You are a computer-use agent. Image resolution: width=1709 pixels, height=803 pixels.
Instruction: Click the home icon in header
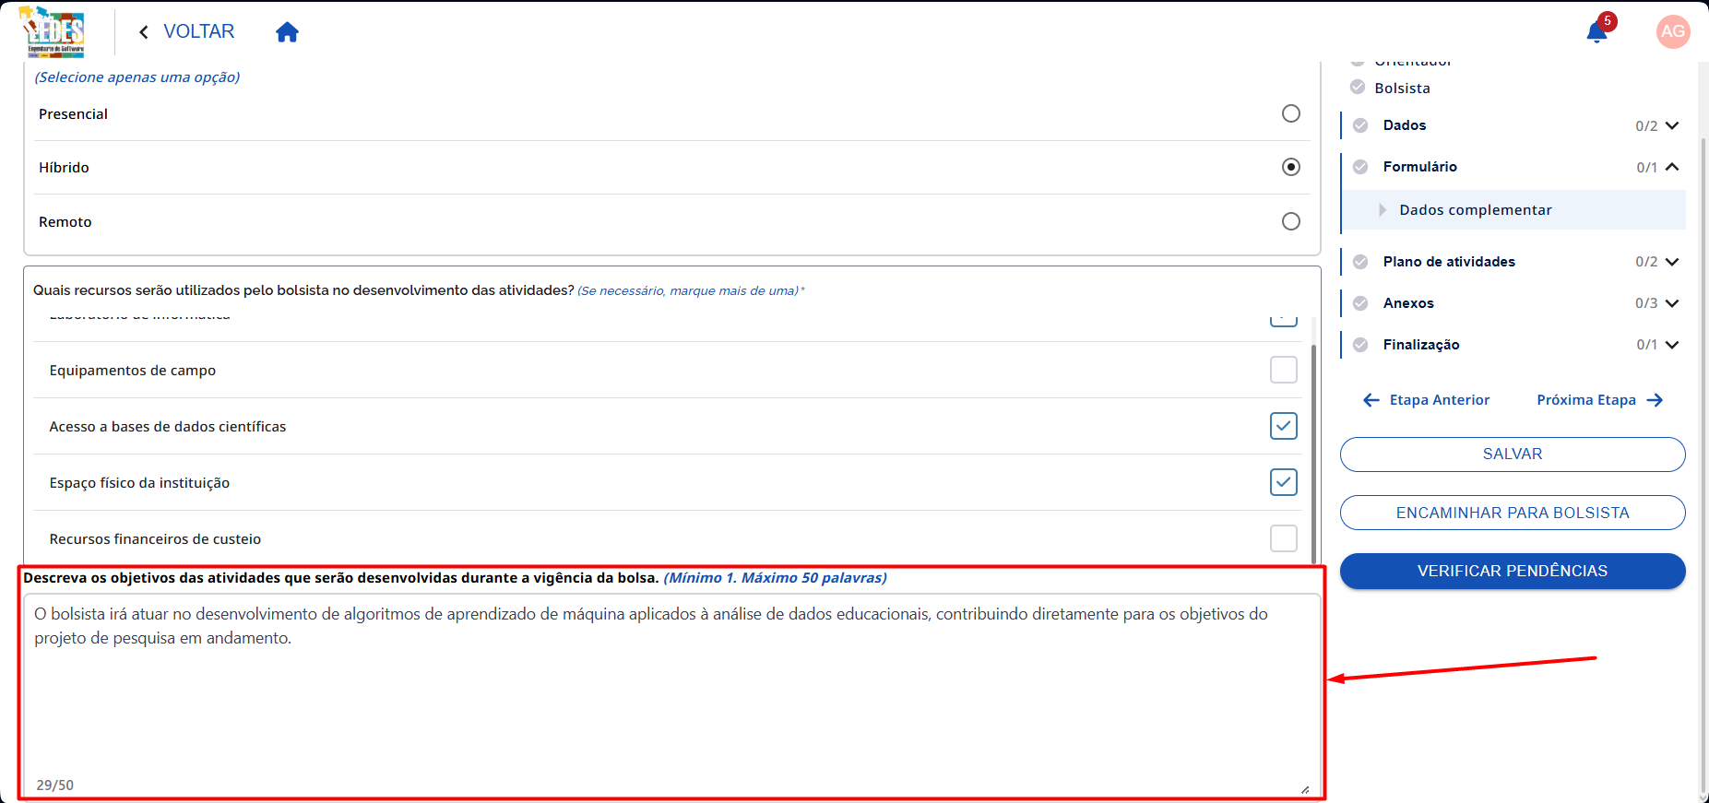point(287,32)
